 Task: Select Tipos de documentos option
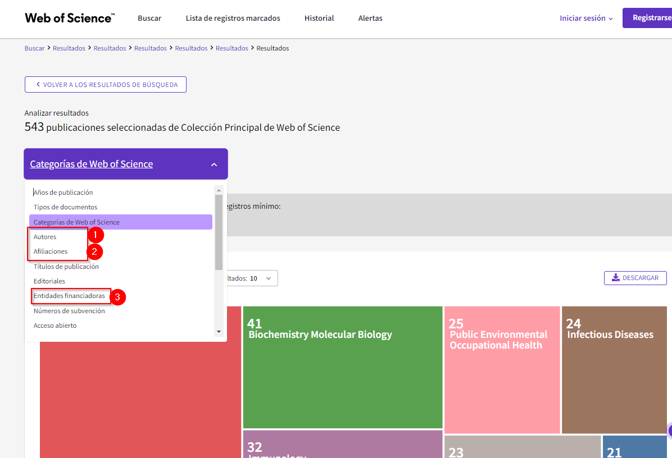[x=65, y=207]
